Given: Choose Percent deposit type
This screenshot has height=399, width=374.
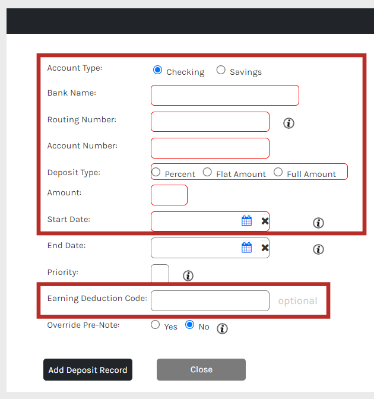Looking at the screenshot, I should coord(156,172).
